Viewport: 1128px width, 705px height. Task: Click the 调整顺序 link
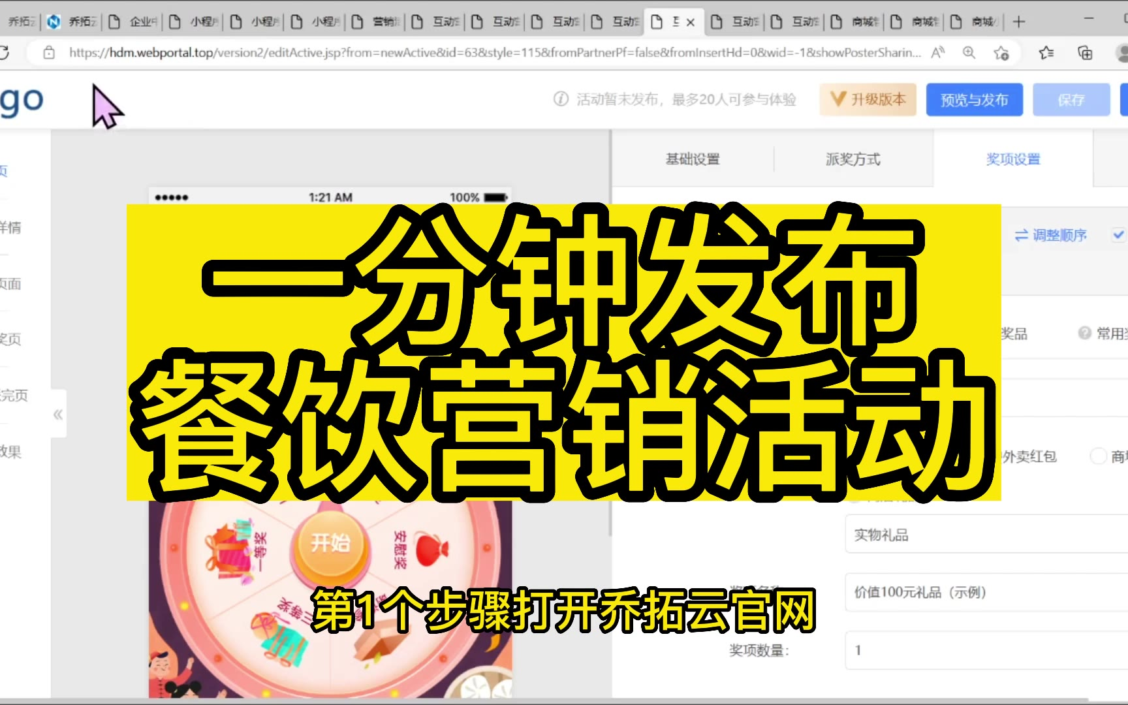click(1059, 235)
